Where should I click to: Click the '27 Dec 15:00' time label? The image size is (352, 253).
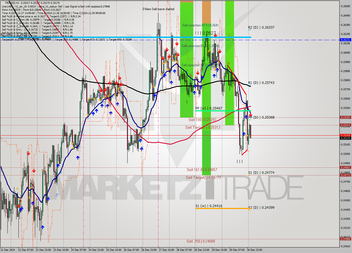(x=167, y=250)
